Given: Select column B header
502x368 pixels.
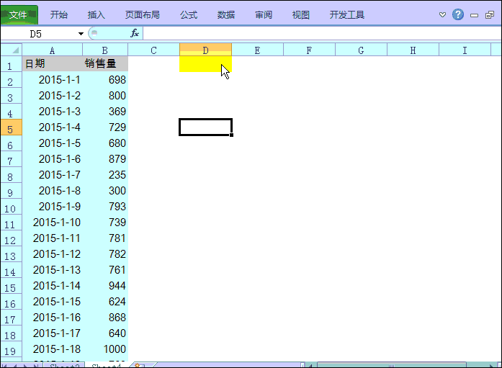Looking at the screenshot, I should click(x=105, y=50).
